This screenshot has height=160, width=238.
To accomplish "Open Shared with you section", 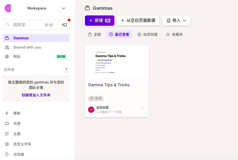I will pos(36,47).
